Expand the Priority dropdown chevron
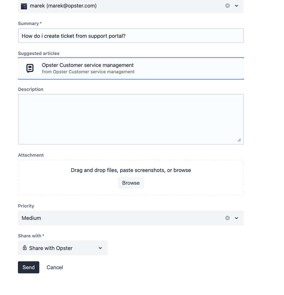 pos(236,218)
